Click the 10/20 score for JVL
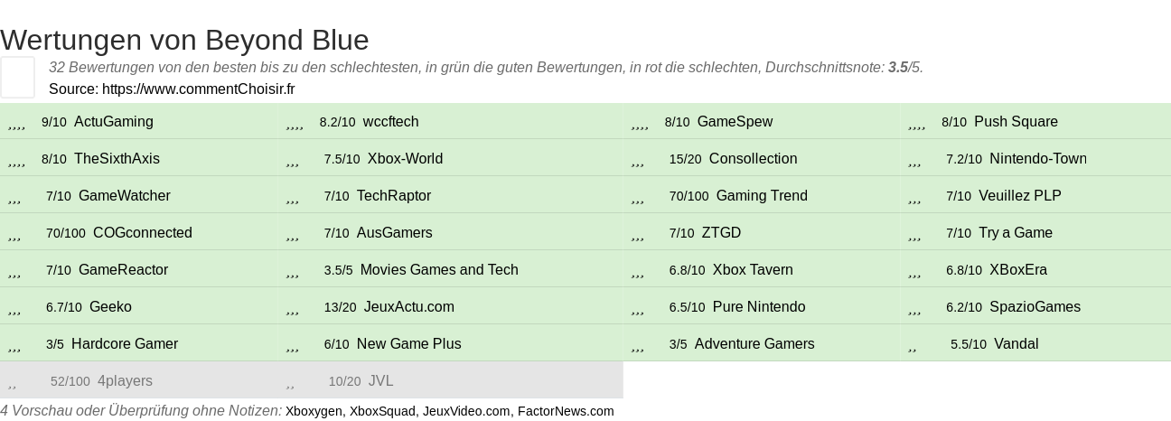Screen dimensions: 1171x421 point(345,381)
